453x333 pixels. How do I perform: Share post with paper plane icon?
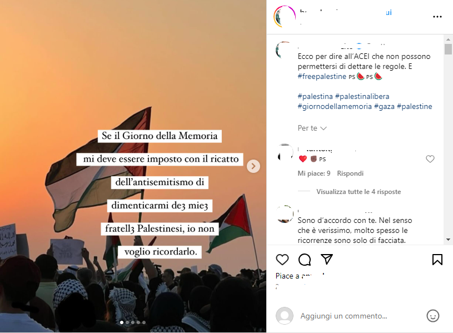coord(327,259)
